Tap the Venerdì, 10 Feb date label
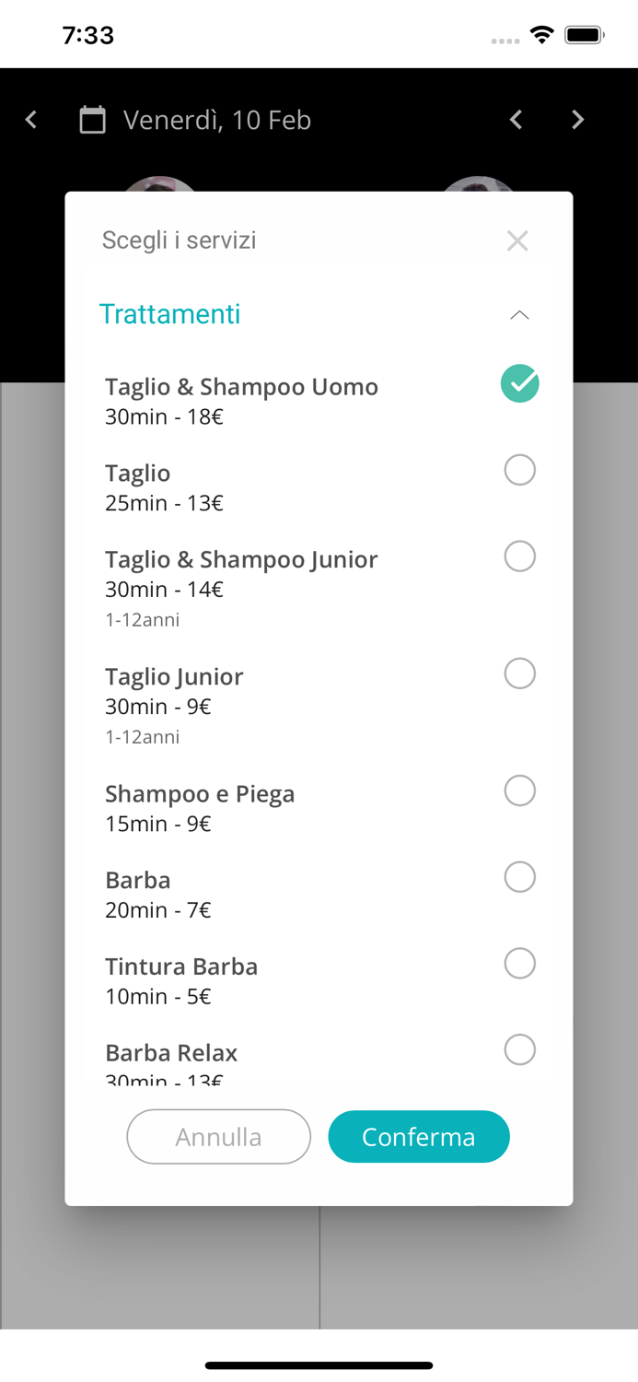Image resolution: width=638 pixels, height=1382 pixels. coord(217,120)
